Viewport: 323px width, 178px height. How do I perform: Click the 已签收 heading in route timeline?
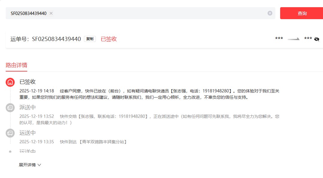28,82
